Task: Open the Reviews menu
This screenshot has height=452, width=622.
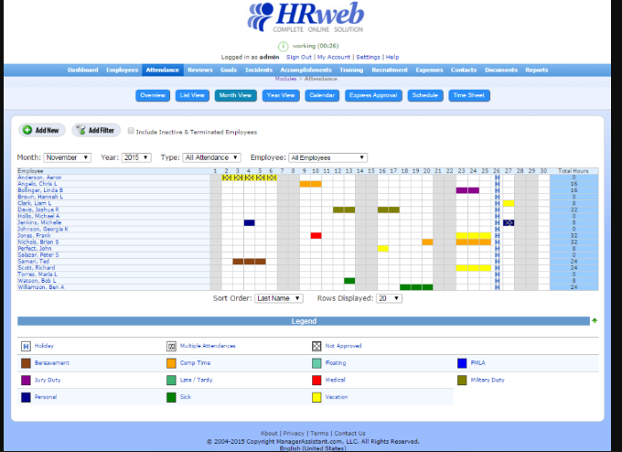Action: 200,70
